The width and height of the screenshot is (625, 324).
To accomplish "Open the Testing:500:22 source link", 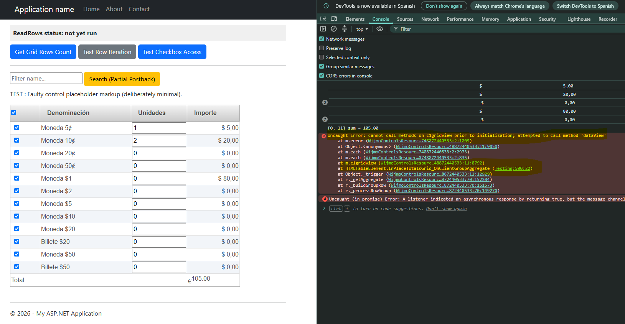I will point(512,168).
